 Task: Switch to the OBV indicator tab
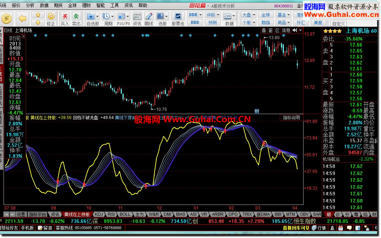point(304,214)
